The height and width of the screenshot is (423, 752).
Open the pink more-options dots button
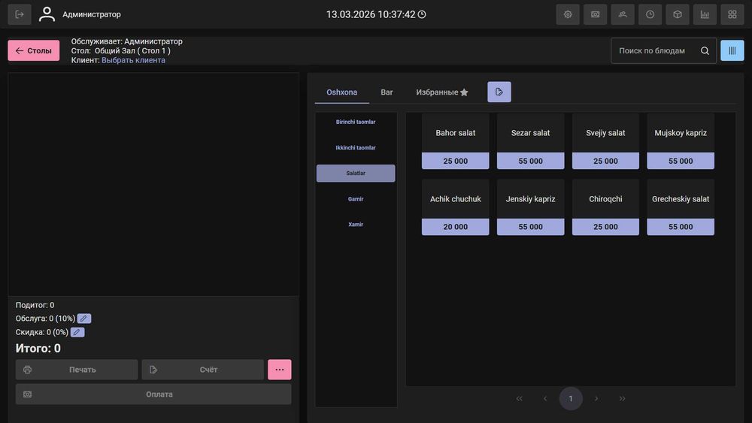[280, 370]
